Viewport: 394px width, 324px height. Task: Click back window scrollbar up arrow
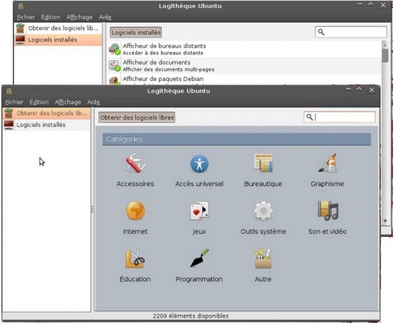(385, 44)
